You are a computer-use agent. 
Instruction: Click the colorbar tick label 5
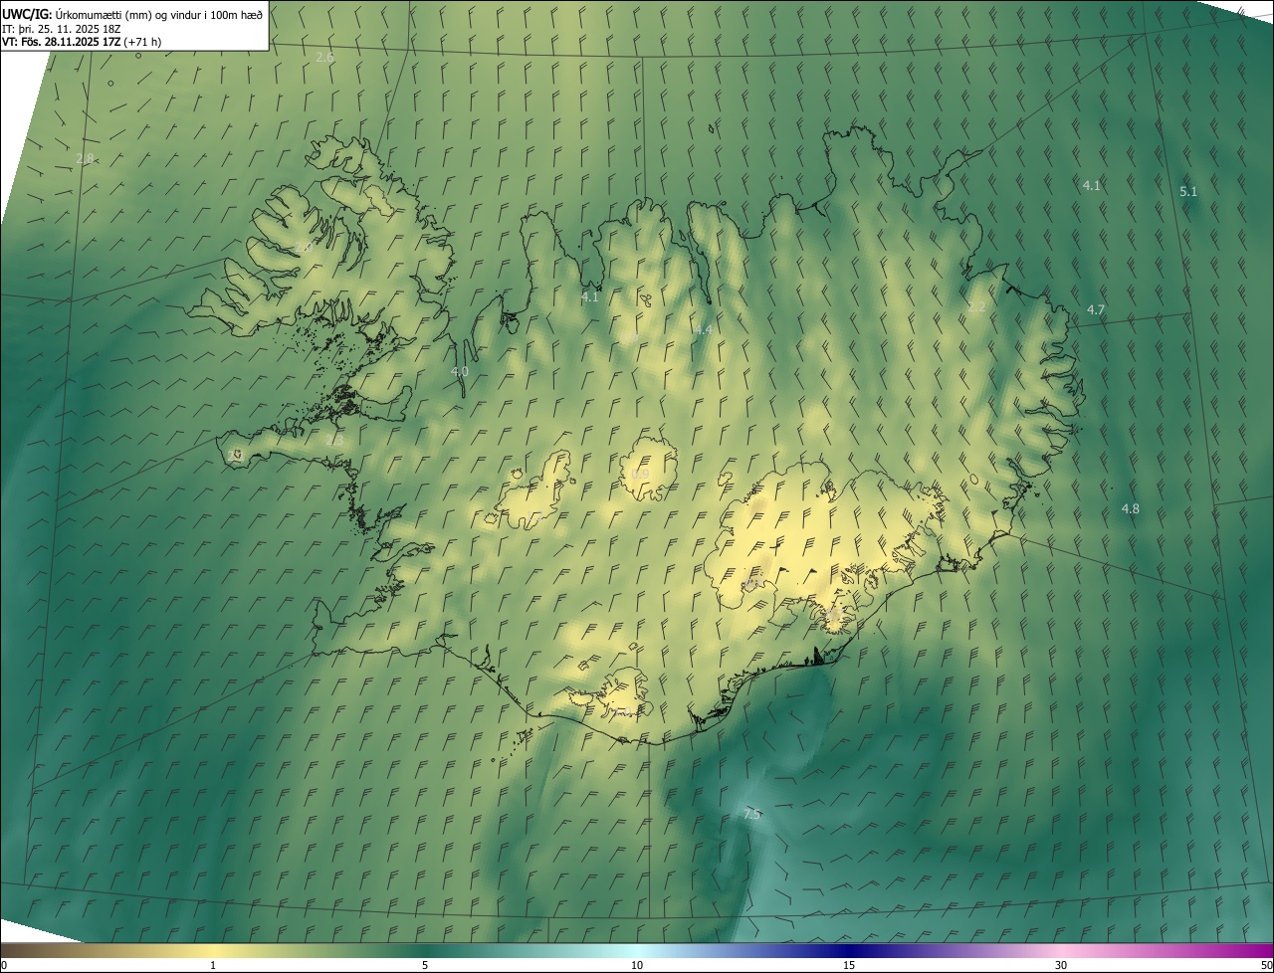425,965
